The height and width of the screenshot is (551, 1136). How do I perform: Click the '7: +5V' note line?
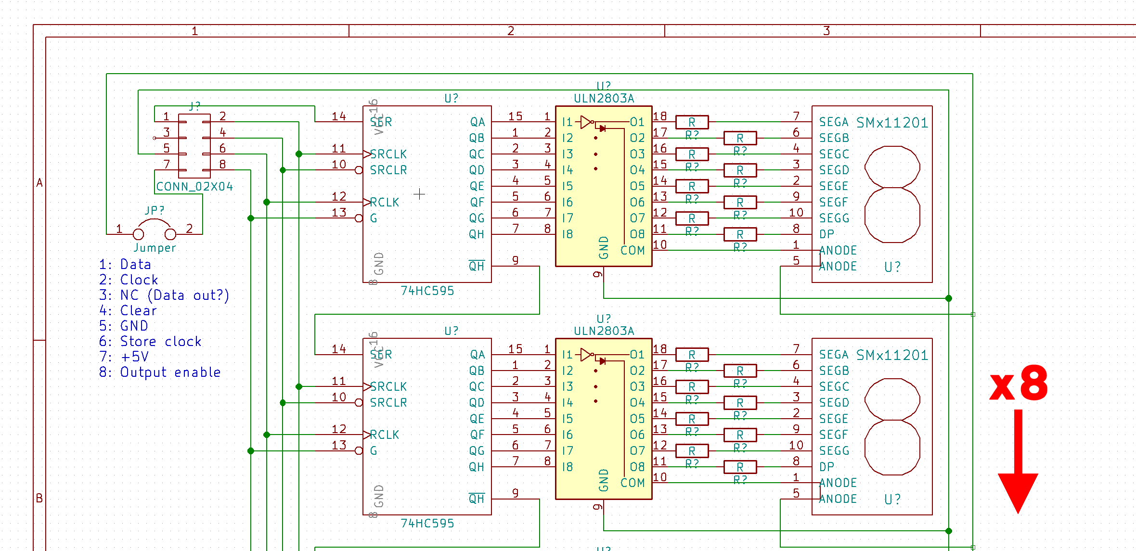pyautogui.click(x=124, y=357)
